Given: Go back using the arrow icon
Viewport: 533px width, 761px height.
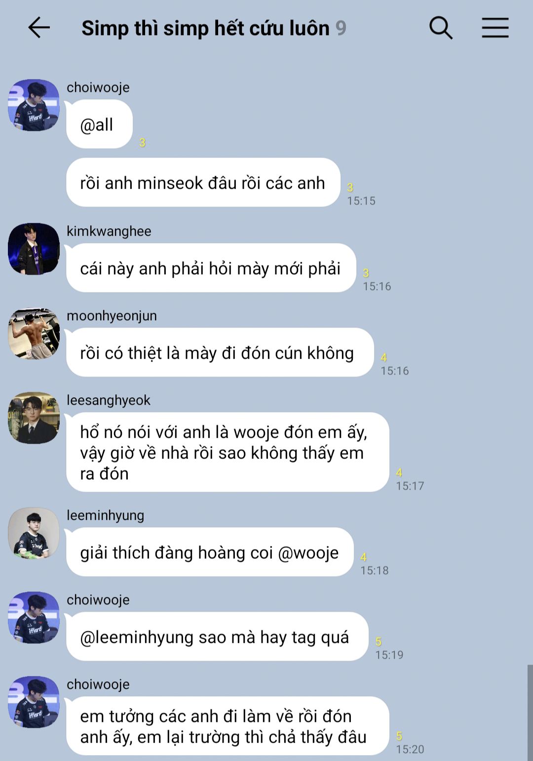Looking at the screenshot, I should (x=38, y=28).
